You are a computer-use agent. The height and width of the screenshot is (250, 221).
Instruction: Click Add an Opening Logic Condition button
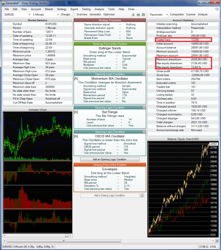(110, 159)
